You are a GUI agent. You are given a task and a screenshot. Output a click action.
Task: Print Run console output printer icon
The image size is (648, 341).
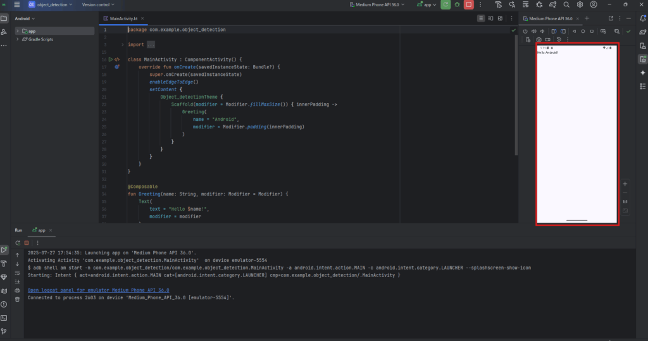(17, 290)
